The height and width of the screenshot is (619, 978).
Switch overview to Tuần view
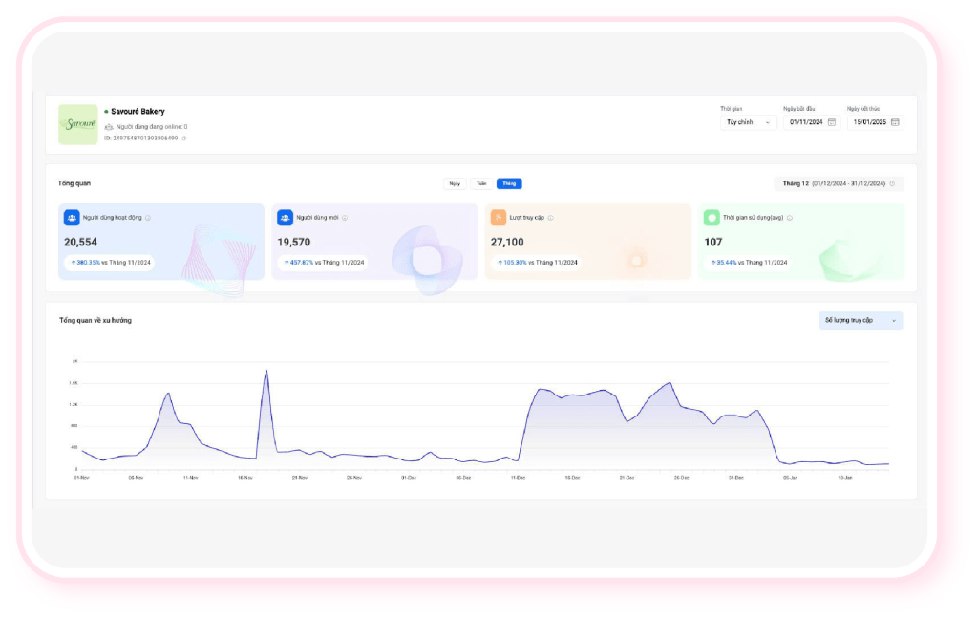481,183
